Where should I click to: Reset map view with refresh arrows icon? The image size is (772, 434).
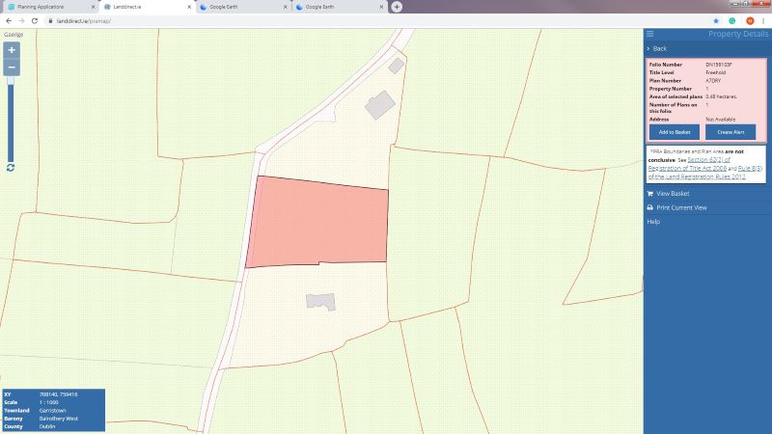coord(11,168)
